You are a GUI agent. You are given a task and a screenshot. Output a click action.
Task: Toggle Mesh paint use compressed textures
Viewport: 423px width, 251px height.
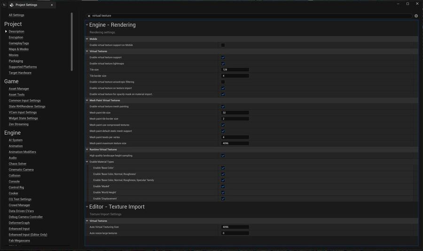pyautogui.click(x=223, y=125)
